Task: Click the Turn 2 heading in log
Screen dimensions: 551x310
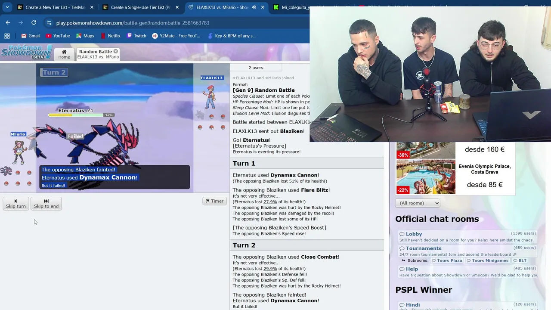Action: 244,245
